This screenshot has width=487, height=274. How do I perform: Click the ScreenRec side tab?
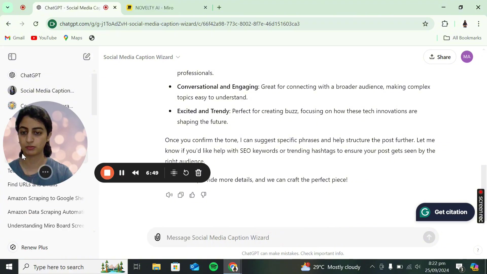click(x=481, y=206)
